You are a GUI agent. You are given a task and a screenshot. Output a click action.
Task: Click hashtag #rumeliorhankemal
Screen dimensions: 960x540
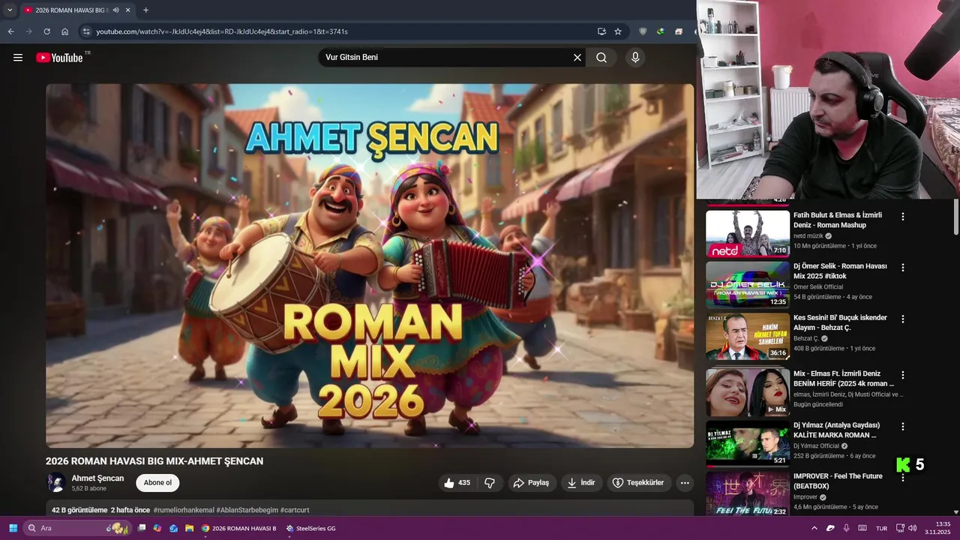[x=184, y=510]
